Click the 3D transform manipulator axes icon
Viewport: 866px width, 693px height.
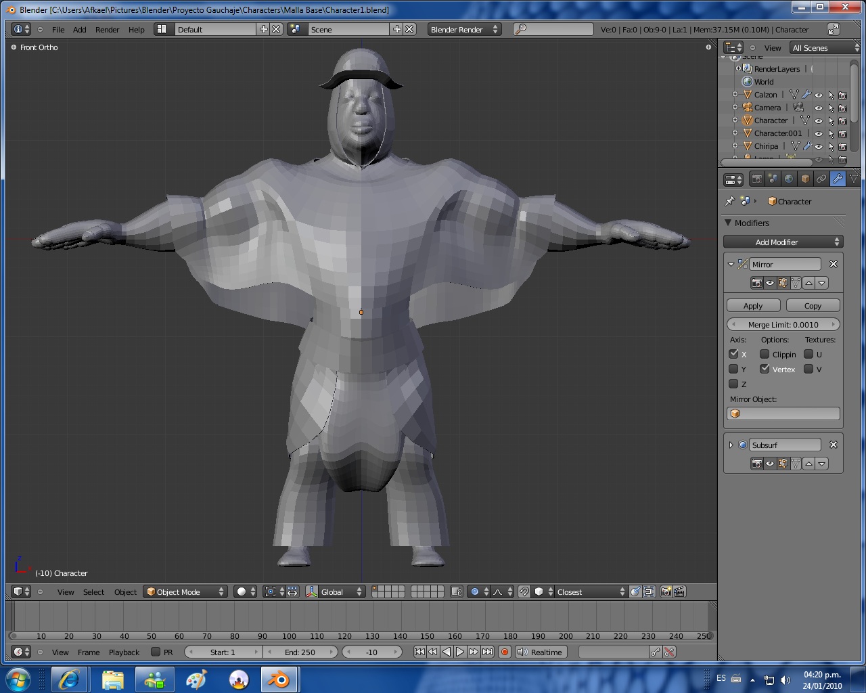click(312, 592)
